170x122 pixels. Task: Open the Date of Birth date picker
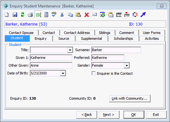(x=63, y=73)
